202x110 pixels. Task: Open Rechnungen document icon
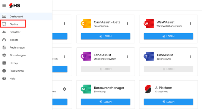pyautogui.click(x=4, y=48)
